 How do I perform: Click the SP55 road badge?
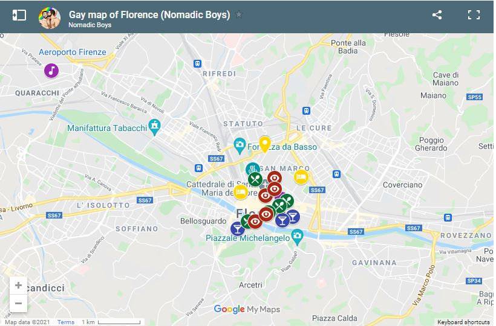[474, 97]
